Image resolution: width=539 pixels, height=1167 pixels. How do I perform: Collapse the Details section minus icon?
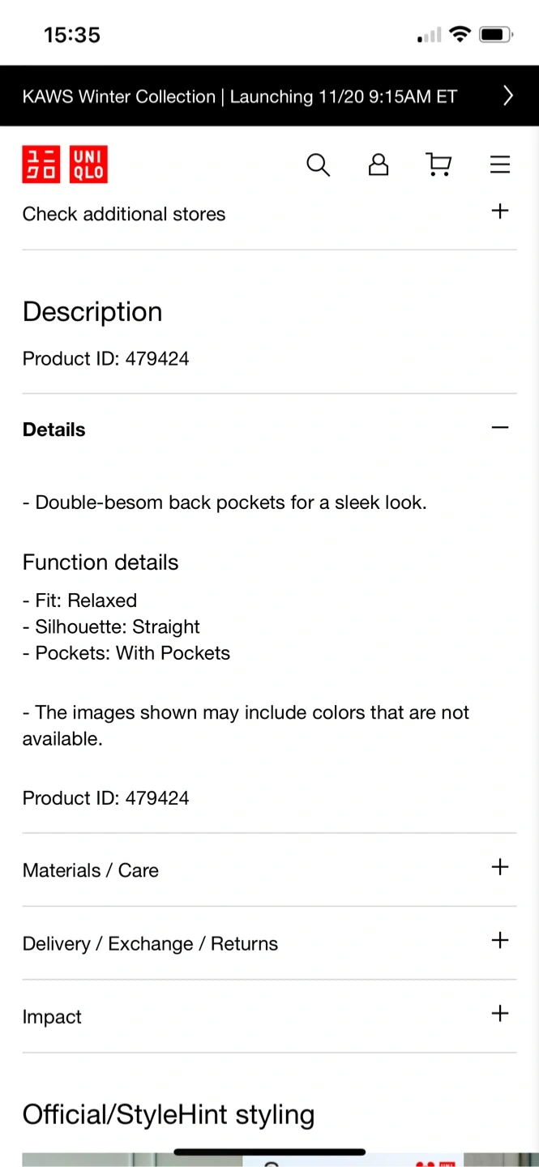coord(500,428)
